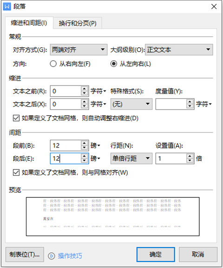
Task: Open the 字符 unit dropdown for 文本之后
Action: click(x=98, y=104)
